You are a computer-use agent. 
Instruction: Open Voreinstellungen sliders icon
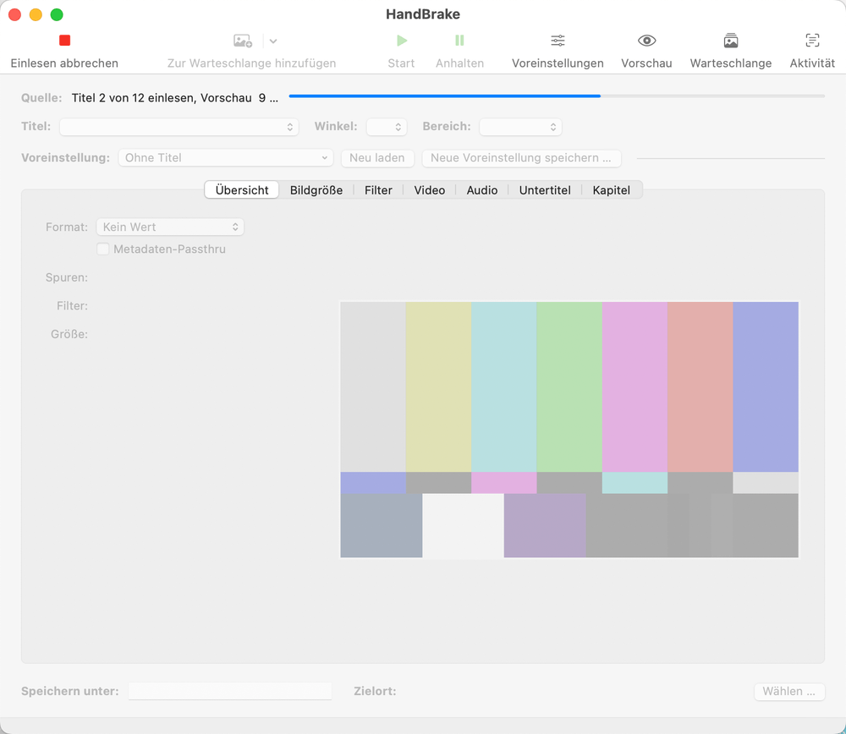[x=558, y=41]
